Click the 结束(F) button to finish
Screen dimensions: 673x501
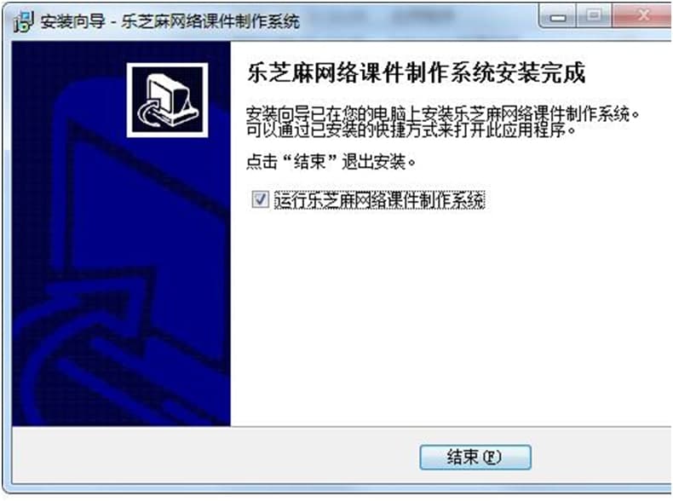[x=475, y=457]
